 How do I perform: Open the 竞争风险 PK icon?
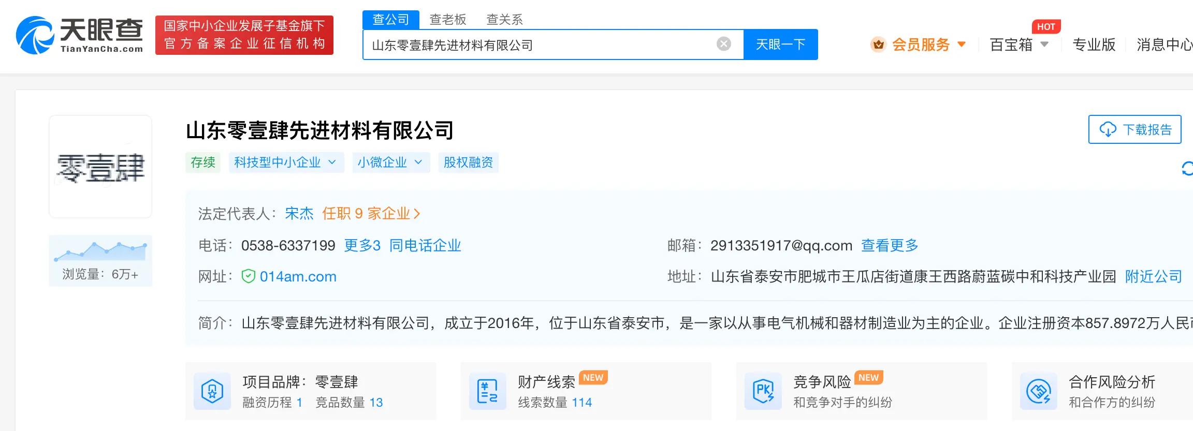pyautogui.click(x=763, y=391)
